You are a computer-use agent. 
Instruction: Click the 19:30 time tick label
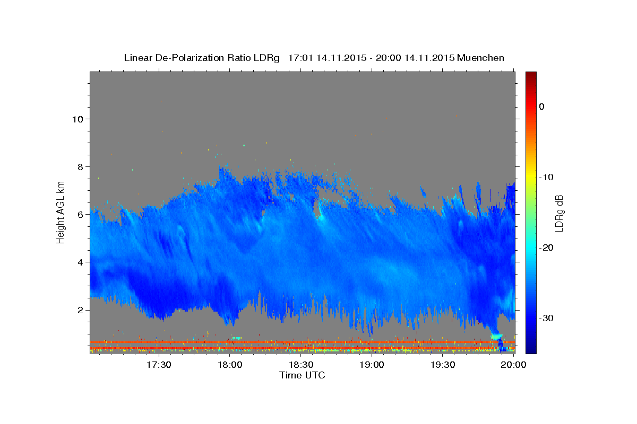click(442, 365)
